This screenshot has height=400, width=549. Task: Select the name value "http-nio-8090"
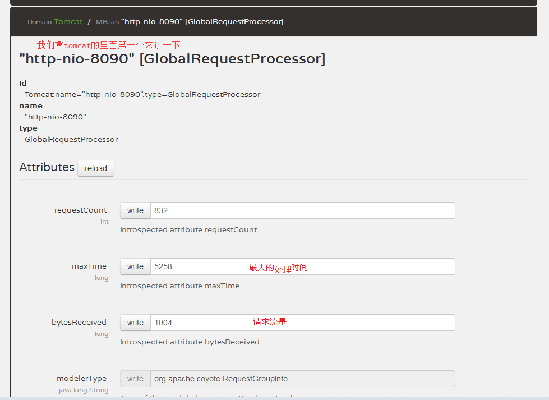[56, 117]
